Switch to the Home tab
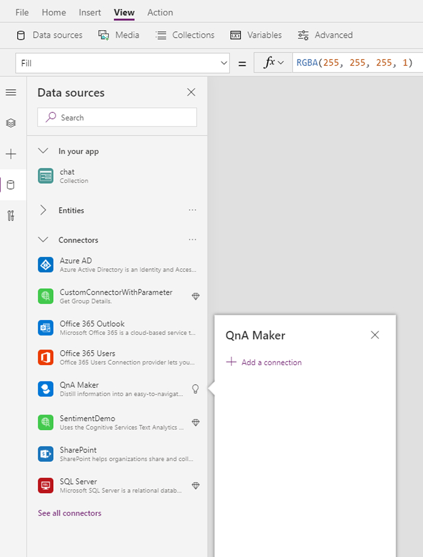Viewport: 423px width, 557px height. tap(54, 12)
